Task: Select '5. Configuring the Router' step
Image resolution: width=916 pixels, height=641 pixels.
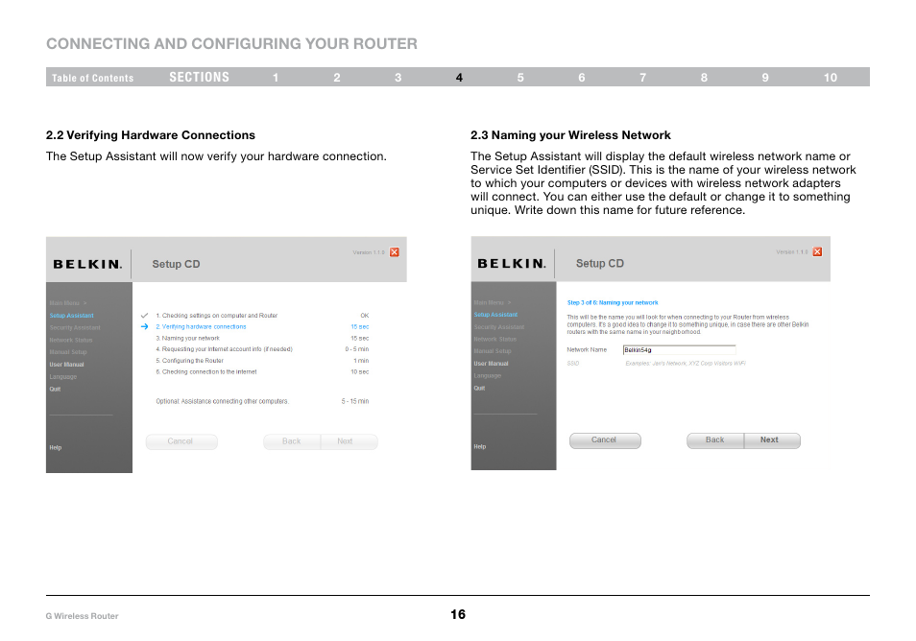Action: click(x=189, y=361)
